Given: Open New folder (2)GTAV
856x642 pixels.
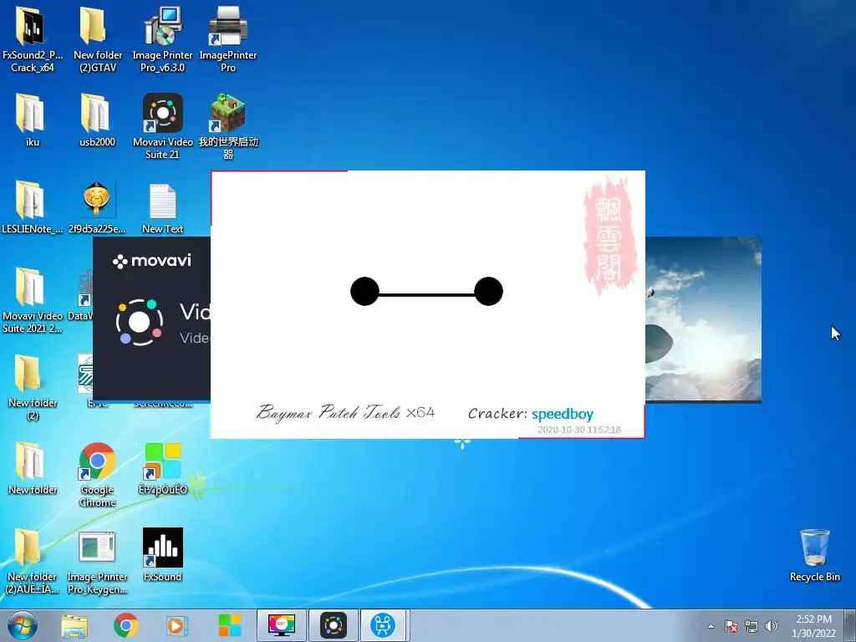Looking at the screenshot, I should 97,39.
